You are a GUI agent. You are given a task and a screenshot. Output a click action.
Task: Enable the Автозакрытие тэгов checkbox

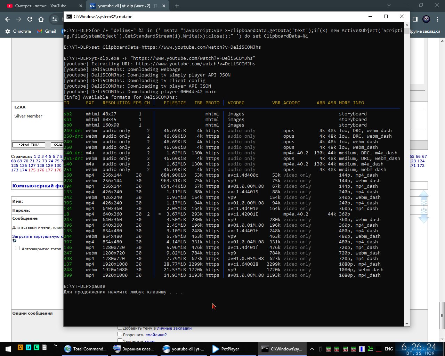[17, 248]
